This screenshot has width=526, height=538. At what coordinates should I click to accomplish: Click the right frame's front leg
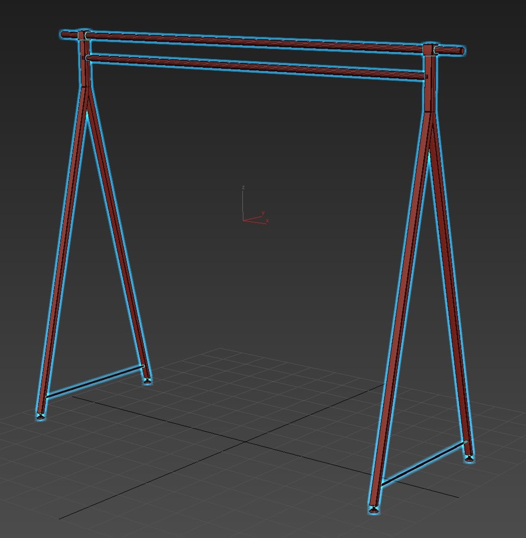[401, 309]
